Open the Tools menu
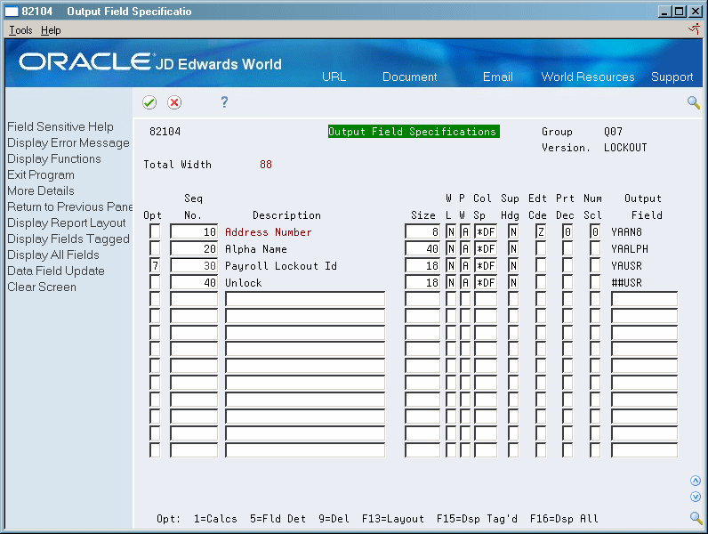Viewport: 708px width, 534px height. (20, 30)
